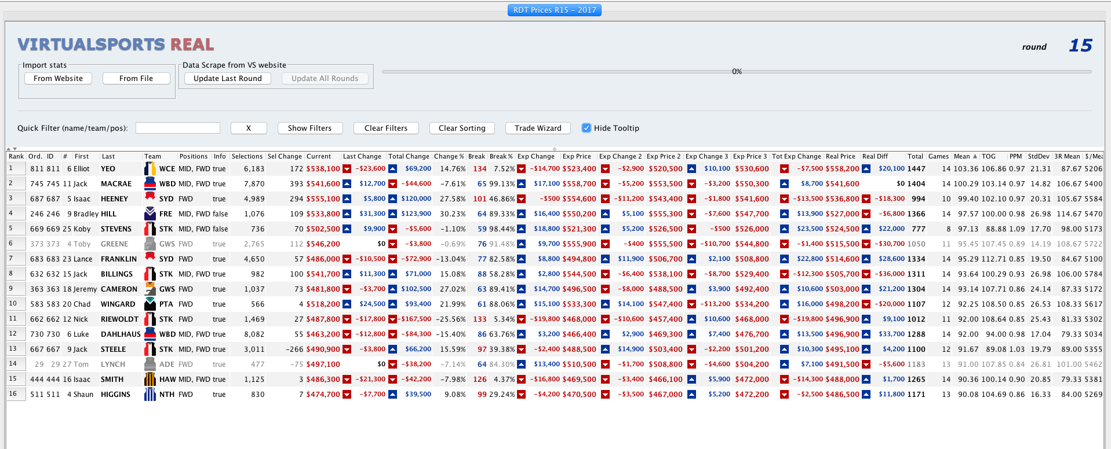Click the NTH jersey icon in HIGGINS row
Image resolution: width=1111 pixels, height=449 pixels.
pyautogui.click(x=150, y=395)
